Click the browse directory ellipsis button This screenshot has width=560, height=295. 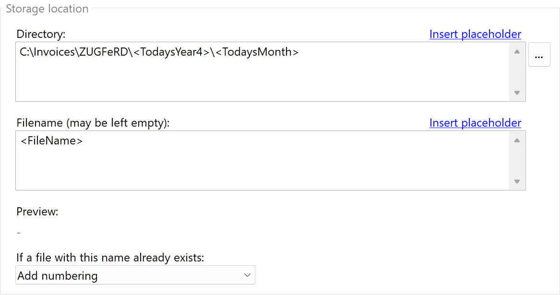coord(539,55)
